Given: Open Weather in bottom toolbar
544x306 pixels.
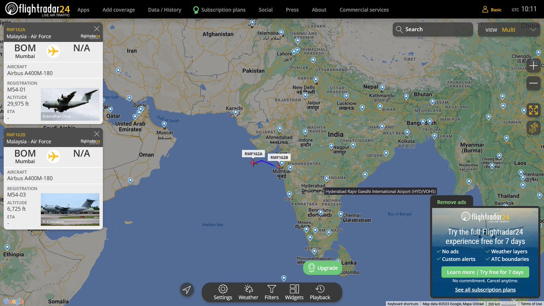Looking at the screenshot, I should pyautogui.click(x=248, y=292).
